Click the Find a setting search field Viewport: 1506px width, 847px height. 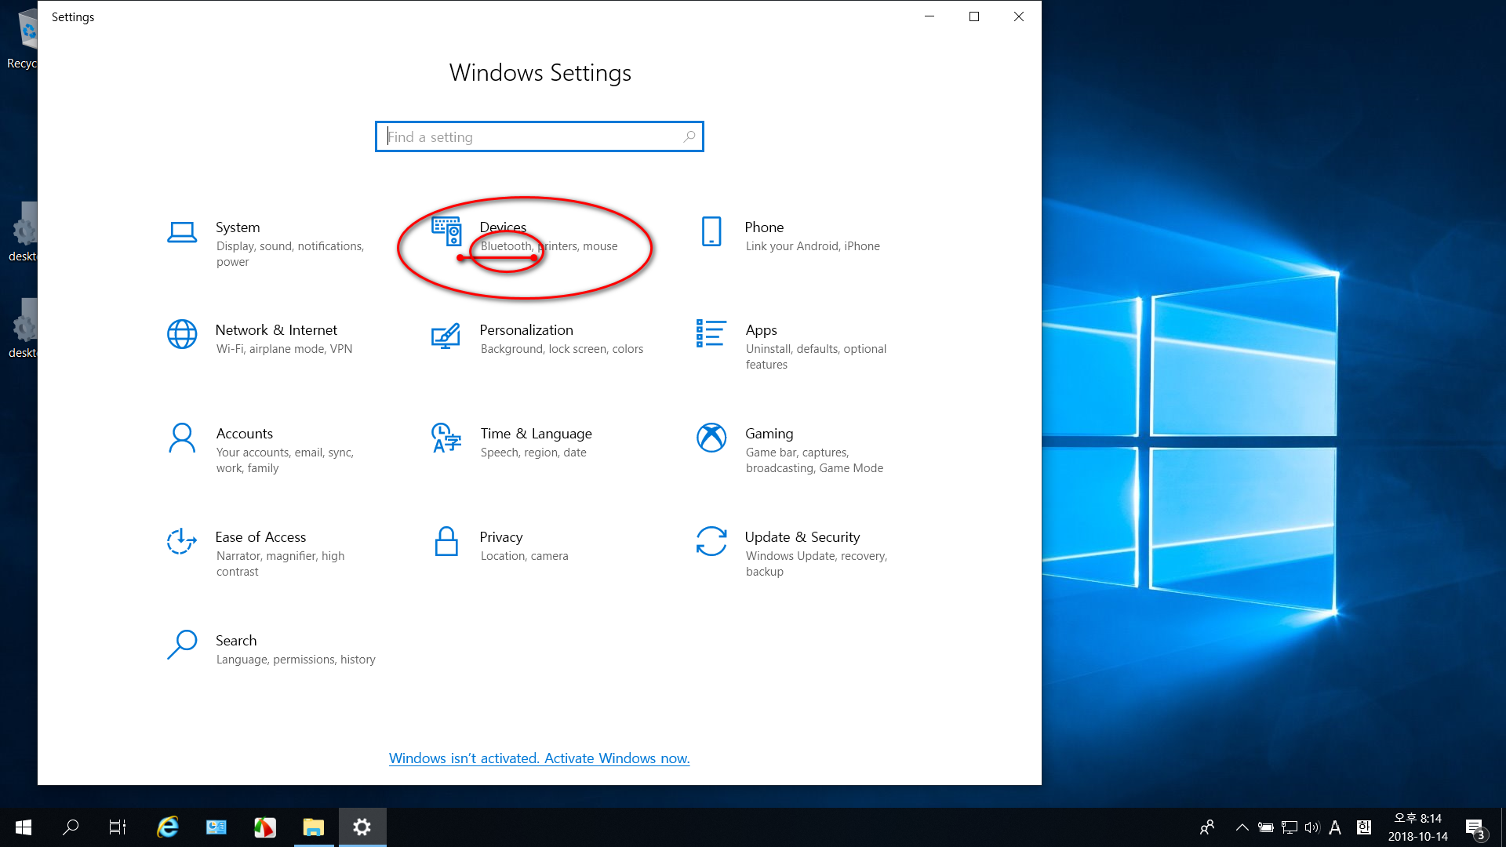point(539,136)
